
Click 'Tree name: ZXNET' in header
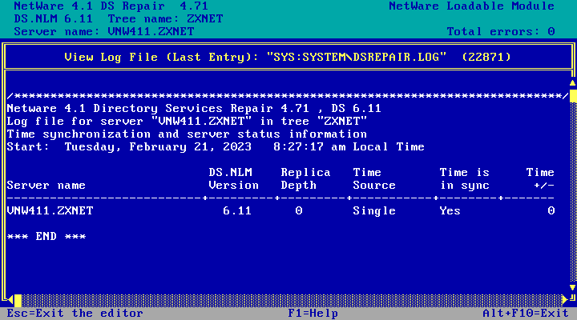166,18
